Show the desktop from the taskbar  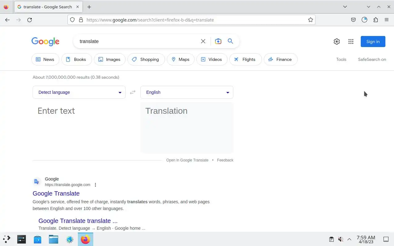(386, 239)
